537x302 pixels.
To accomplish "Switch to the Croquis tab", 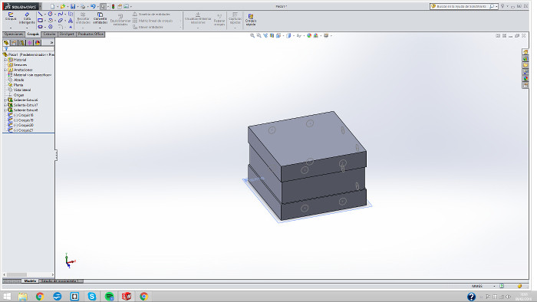I will [33, 34].
